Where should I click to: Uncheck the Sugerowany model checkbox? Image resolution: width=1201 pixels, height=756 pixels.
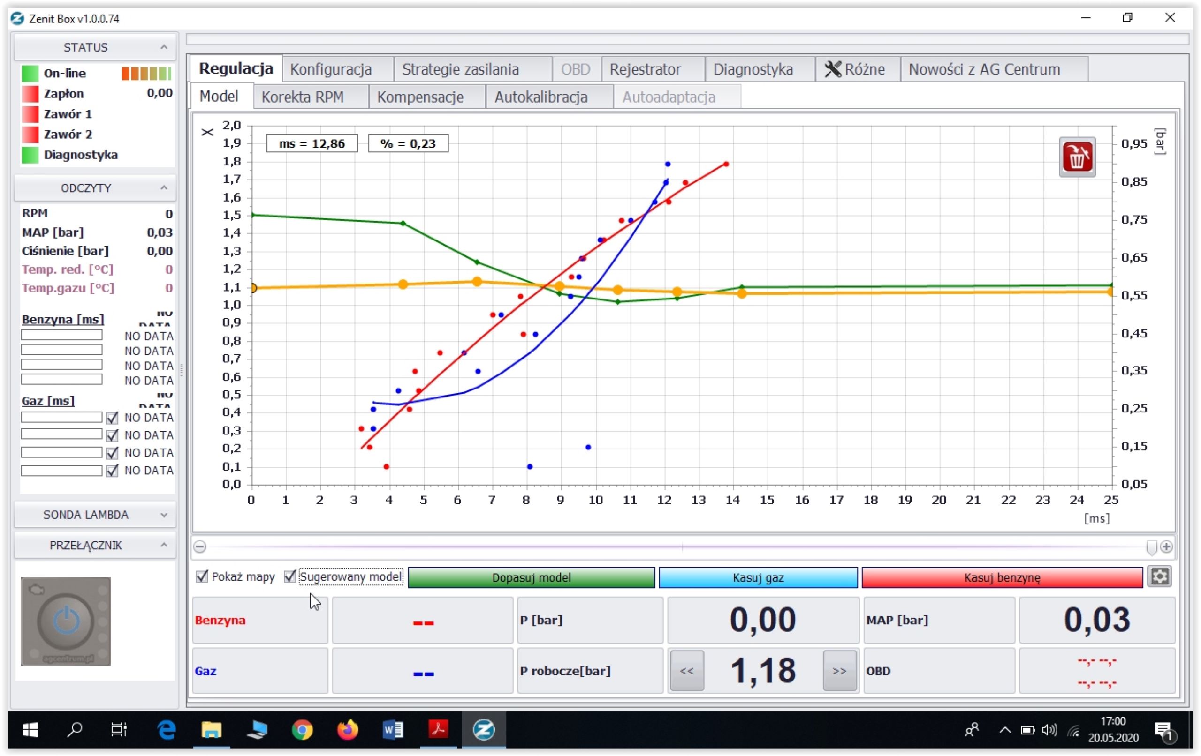coord(290,576)
